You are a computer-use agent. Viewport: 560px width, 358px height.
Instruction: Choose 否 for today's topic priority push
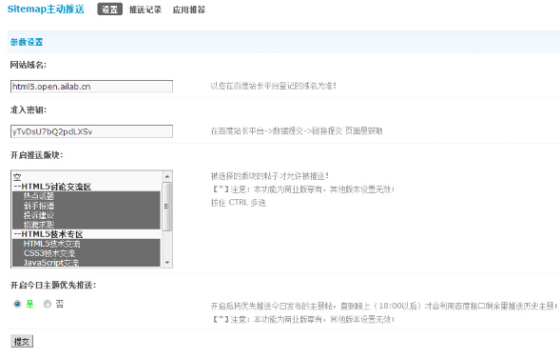click(48, 305)
